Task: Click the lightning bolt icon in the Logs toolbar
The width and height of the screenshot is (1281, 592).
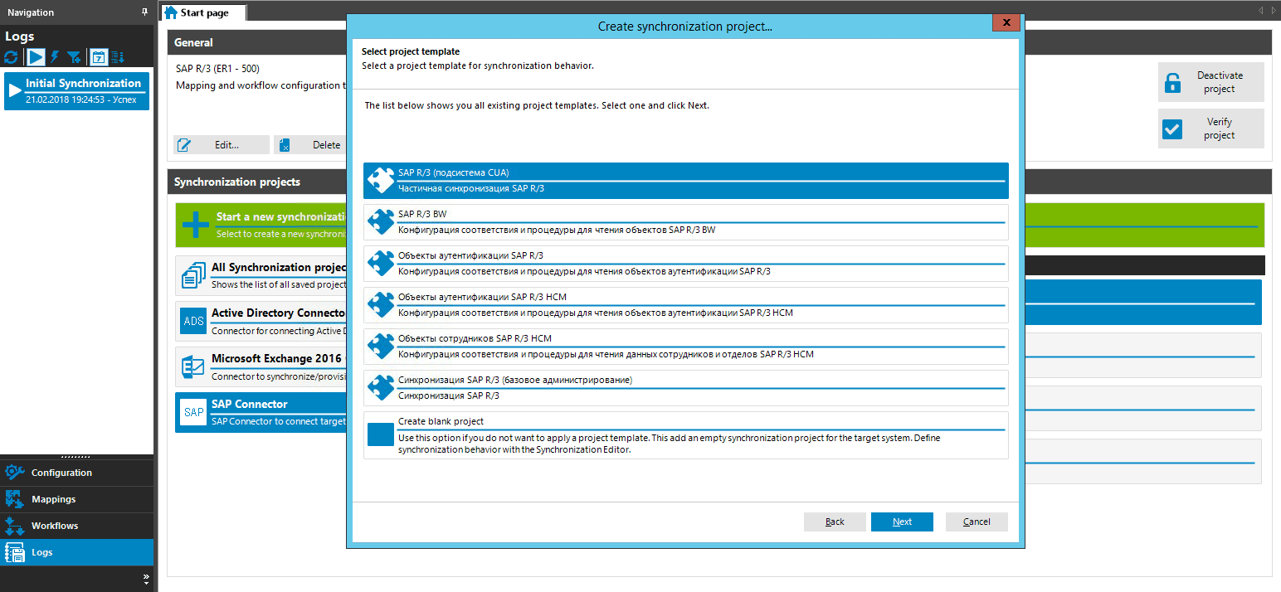Action: coord(55,57)
